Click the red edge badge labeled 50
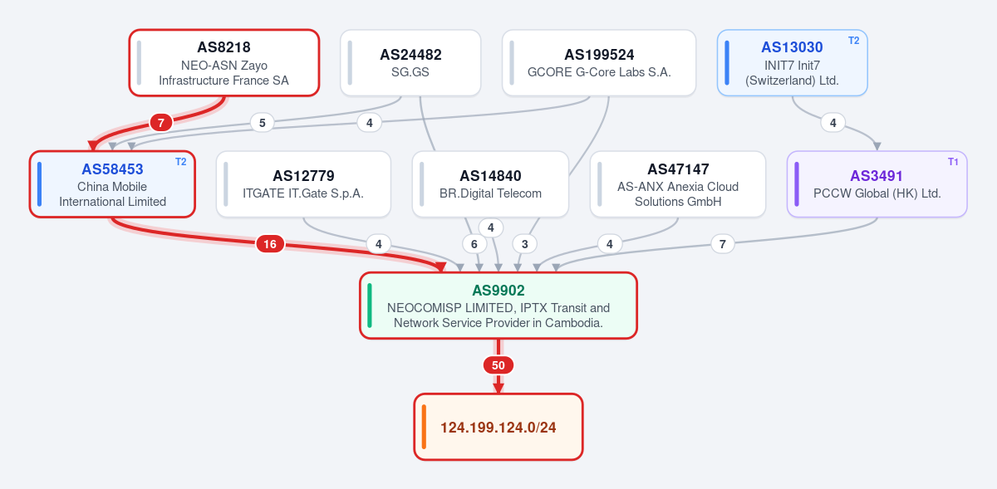 tap(498, 365)
